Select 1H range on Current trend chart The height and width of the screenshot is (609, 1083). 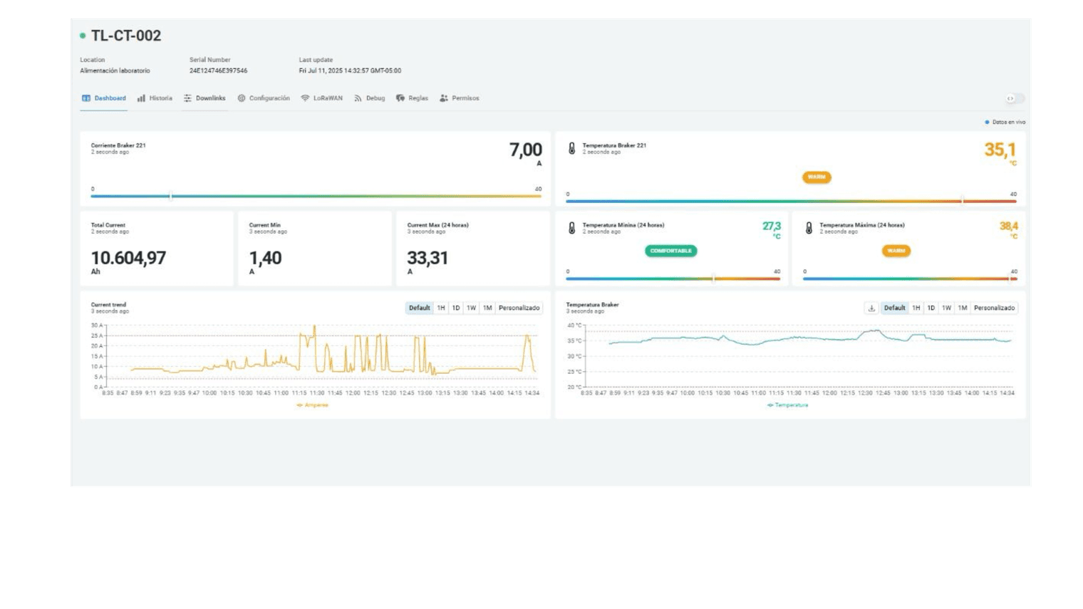pyautogui.click(x=441, y=308)
